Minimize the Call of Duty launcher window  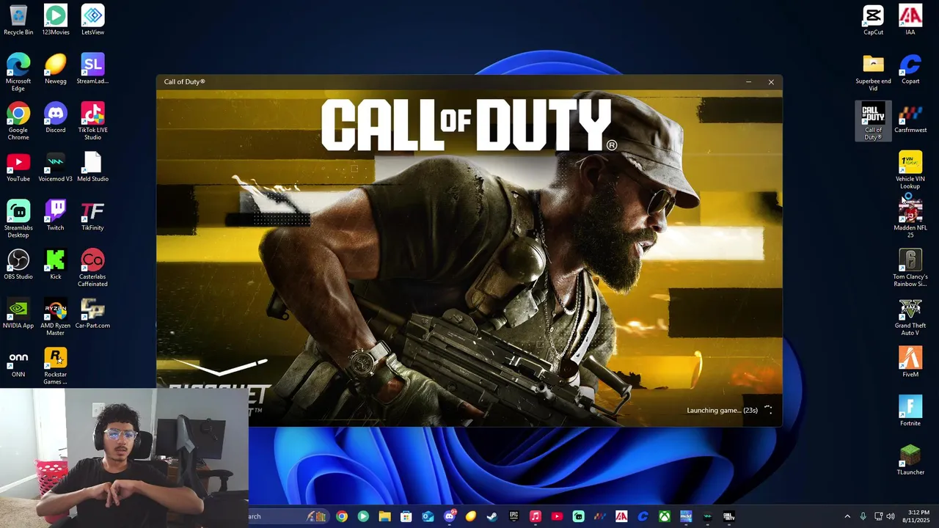748,81
